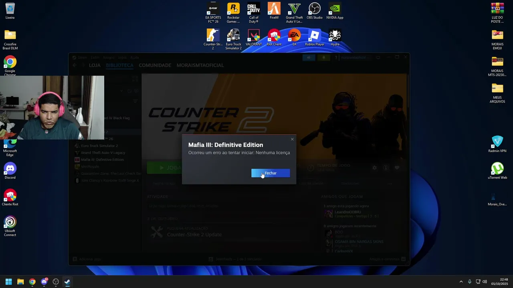
Task: Click Adicionar jogo at Steam bottom bar
Action: [x=87, y=259]
